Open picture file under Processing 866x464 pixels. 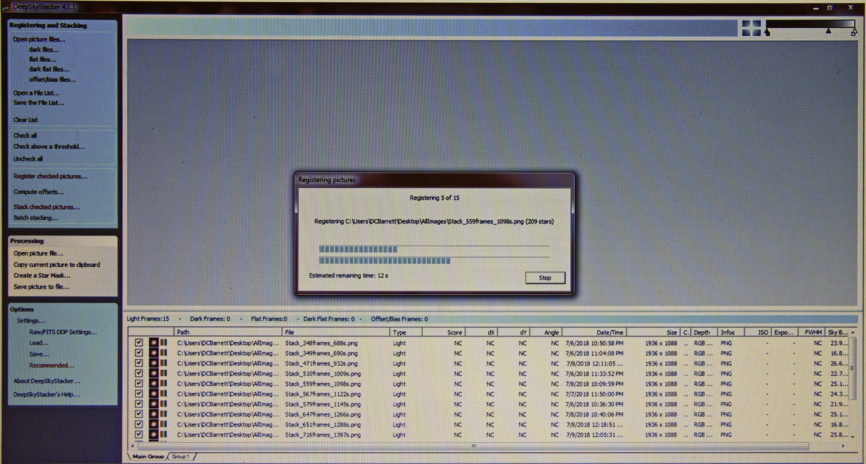click(x=38, y=253)
